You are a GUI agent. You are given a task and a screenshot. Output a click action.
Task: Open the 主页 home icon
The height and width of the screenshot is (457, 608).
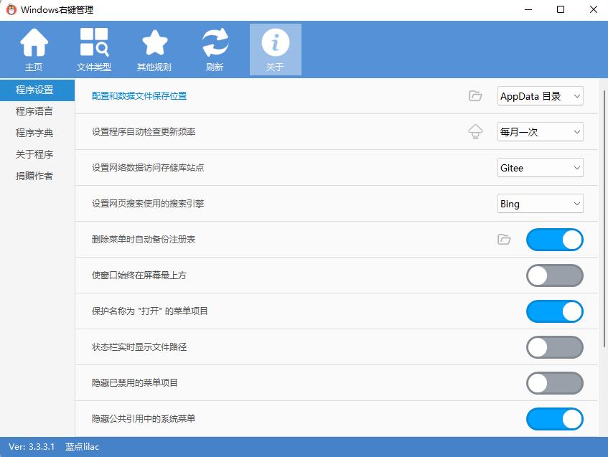click(34, 50)
